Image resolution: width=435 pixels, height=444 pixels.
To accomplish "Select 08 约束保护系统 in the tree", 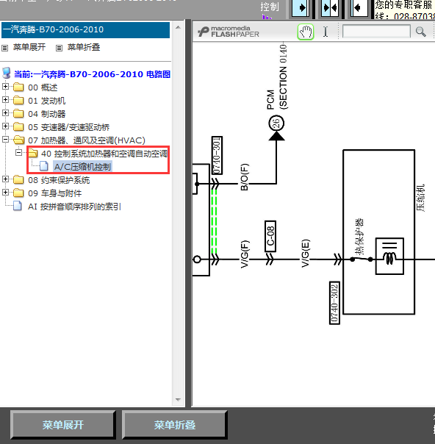I will [59, 180].
